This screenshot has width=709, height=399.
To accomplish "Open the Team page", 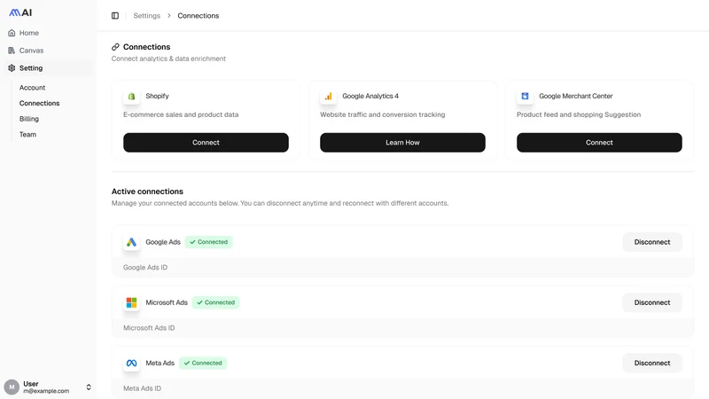I will (27, 135).
